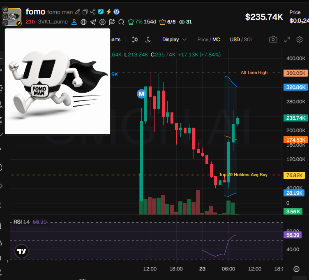The height and width of the screenshot is (280, 309).
Task: Click the 21h token age label
Action: (x=30, y=22)
